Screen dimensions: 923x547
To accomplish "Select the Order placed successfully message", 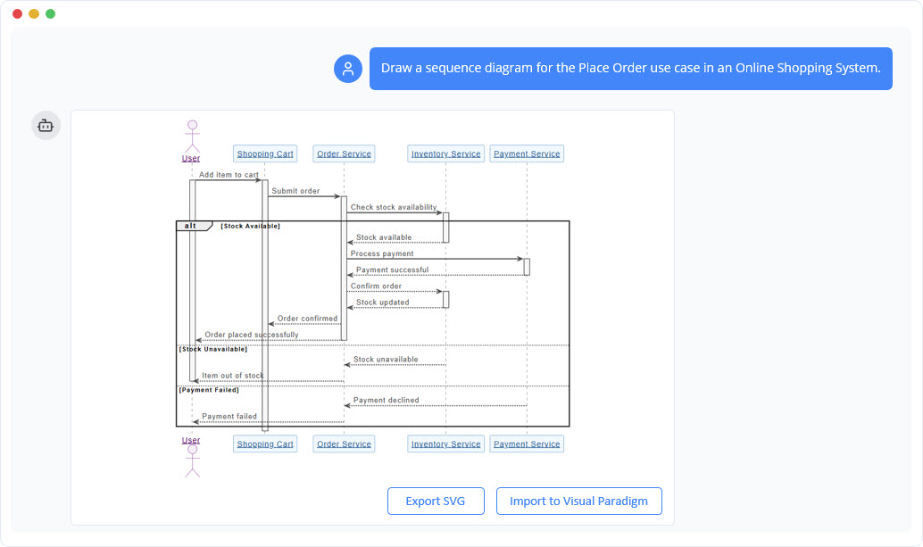I will (x=250, y=336).
